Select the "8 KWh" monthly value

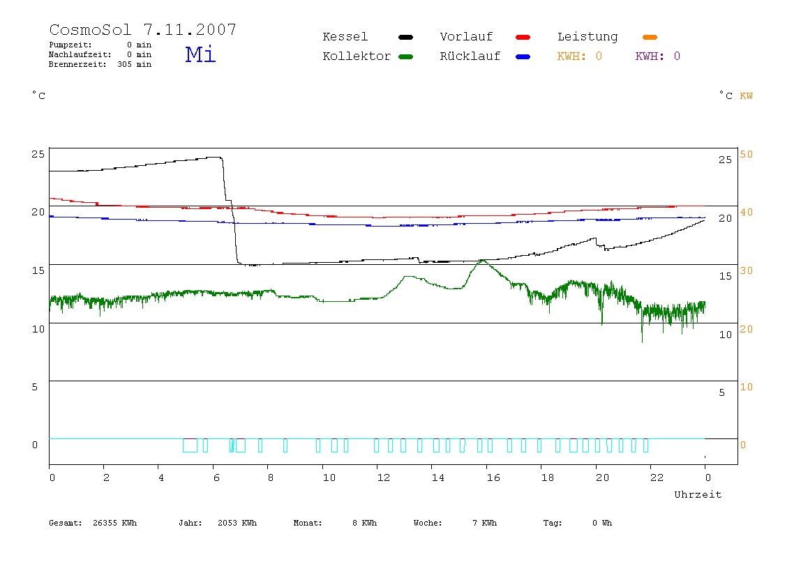[364, 523]
